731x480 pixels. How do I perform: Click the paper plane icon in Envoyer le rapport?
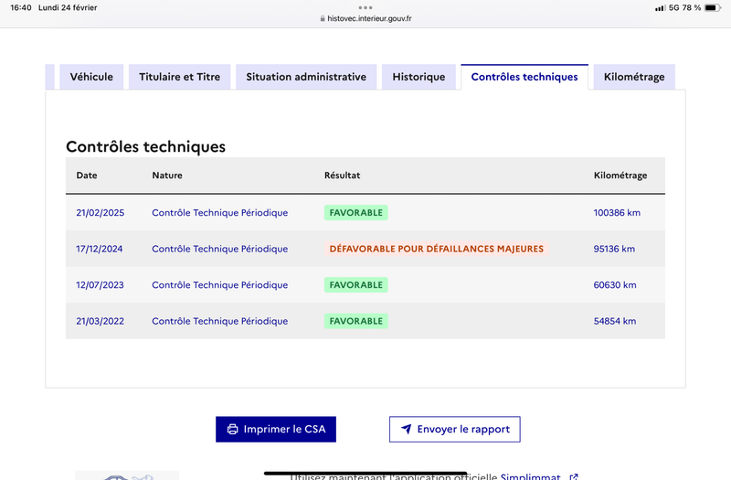point(406,430)
